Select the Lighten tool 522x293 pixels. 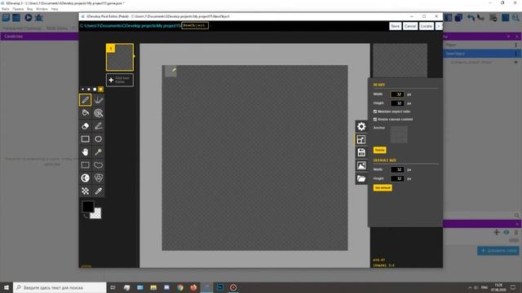[85, 177]
